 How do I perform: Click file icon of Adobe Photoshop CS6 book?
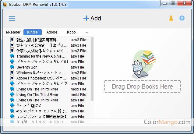pos(12,78)
